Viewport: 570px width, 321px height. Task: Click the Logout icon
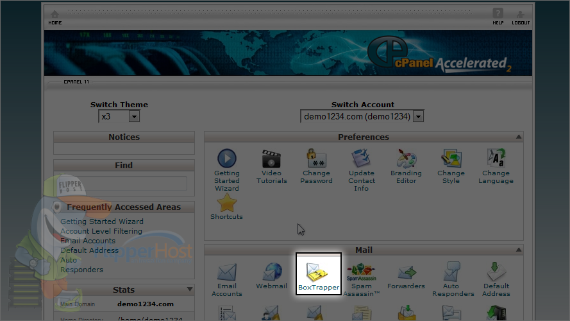[520, 14]
